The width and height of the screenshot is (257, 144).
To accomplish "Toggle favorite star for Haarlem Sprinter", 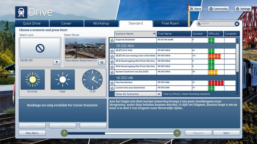I will [x=112, y=83].
